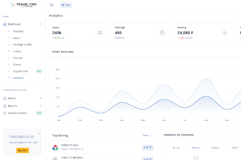The height and width of the screenshot is (160, 241).
Task: Open Supplier Con. in the sidebar
Action: 21,71
